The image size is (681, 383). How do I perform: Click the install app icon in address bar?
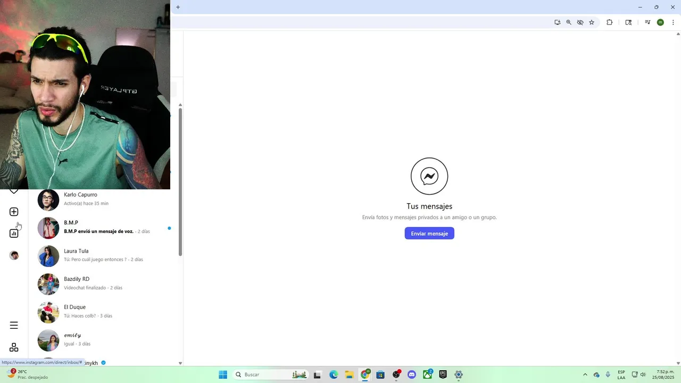(557, 22)
